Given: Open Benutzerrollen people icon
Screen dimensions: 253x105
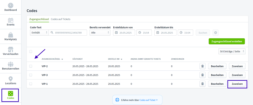Looking at the screenshot, I should tap(10, 64).
